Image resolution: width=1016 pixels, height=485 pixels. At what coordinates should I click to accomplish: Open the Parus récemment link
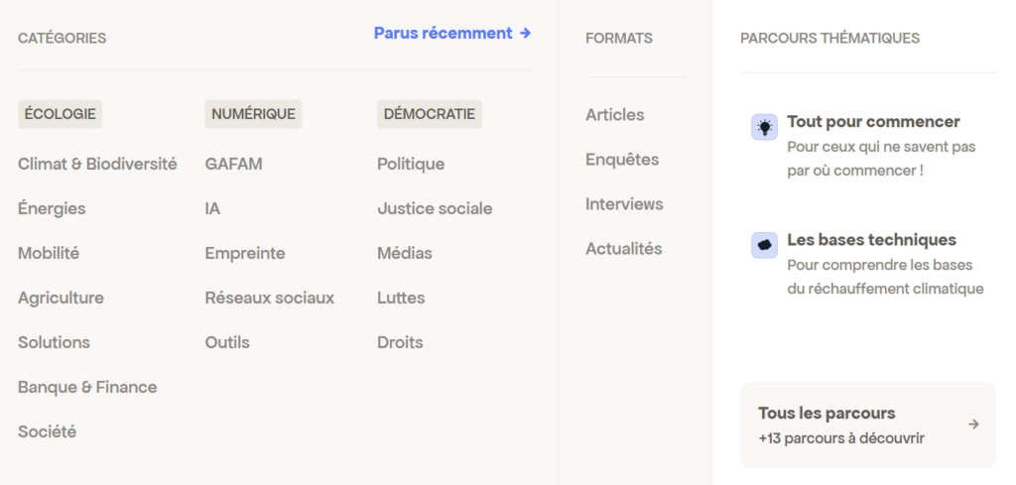coord(452,34)
